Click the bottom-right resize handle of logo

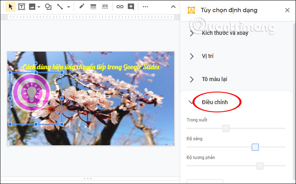click(x=62, y=124)
